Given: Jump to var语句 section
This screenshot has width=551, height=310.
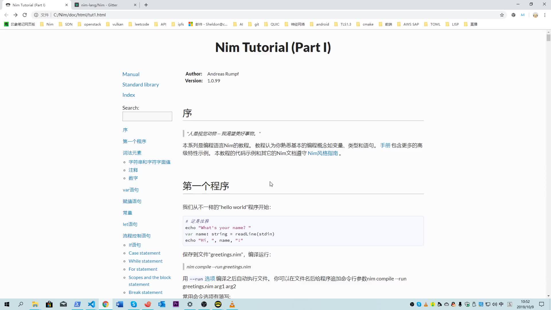Looking at the screenshot, I should coord(131,190).
